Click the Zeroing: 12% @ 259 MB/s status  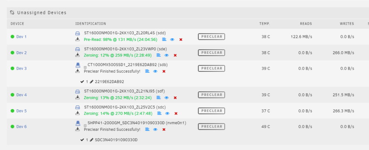[x=118, y=55]
